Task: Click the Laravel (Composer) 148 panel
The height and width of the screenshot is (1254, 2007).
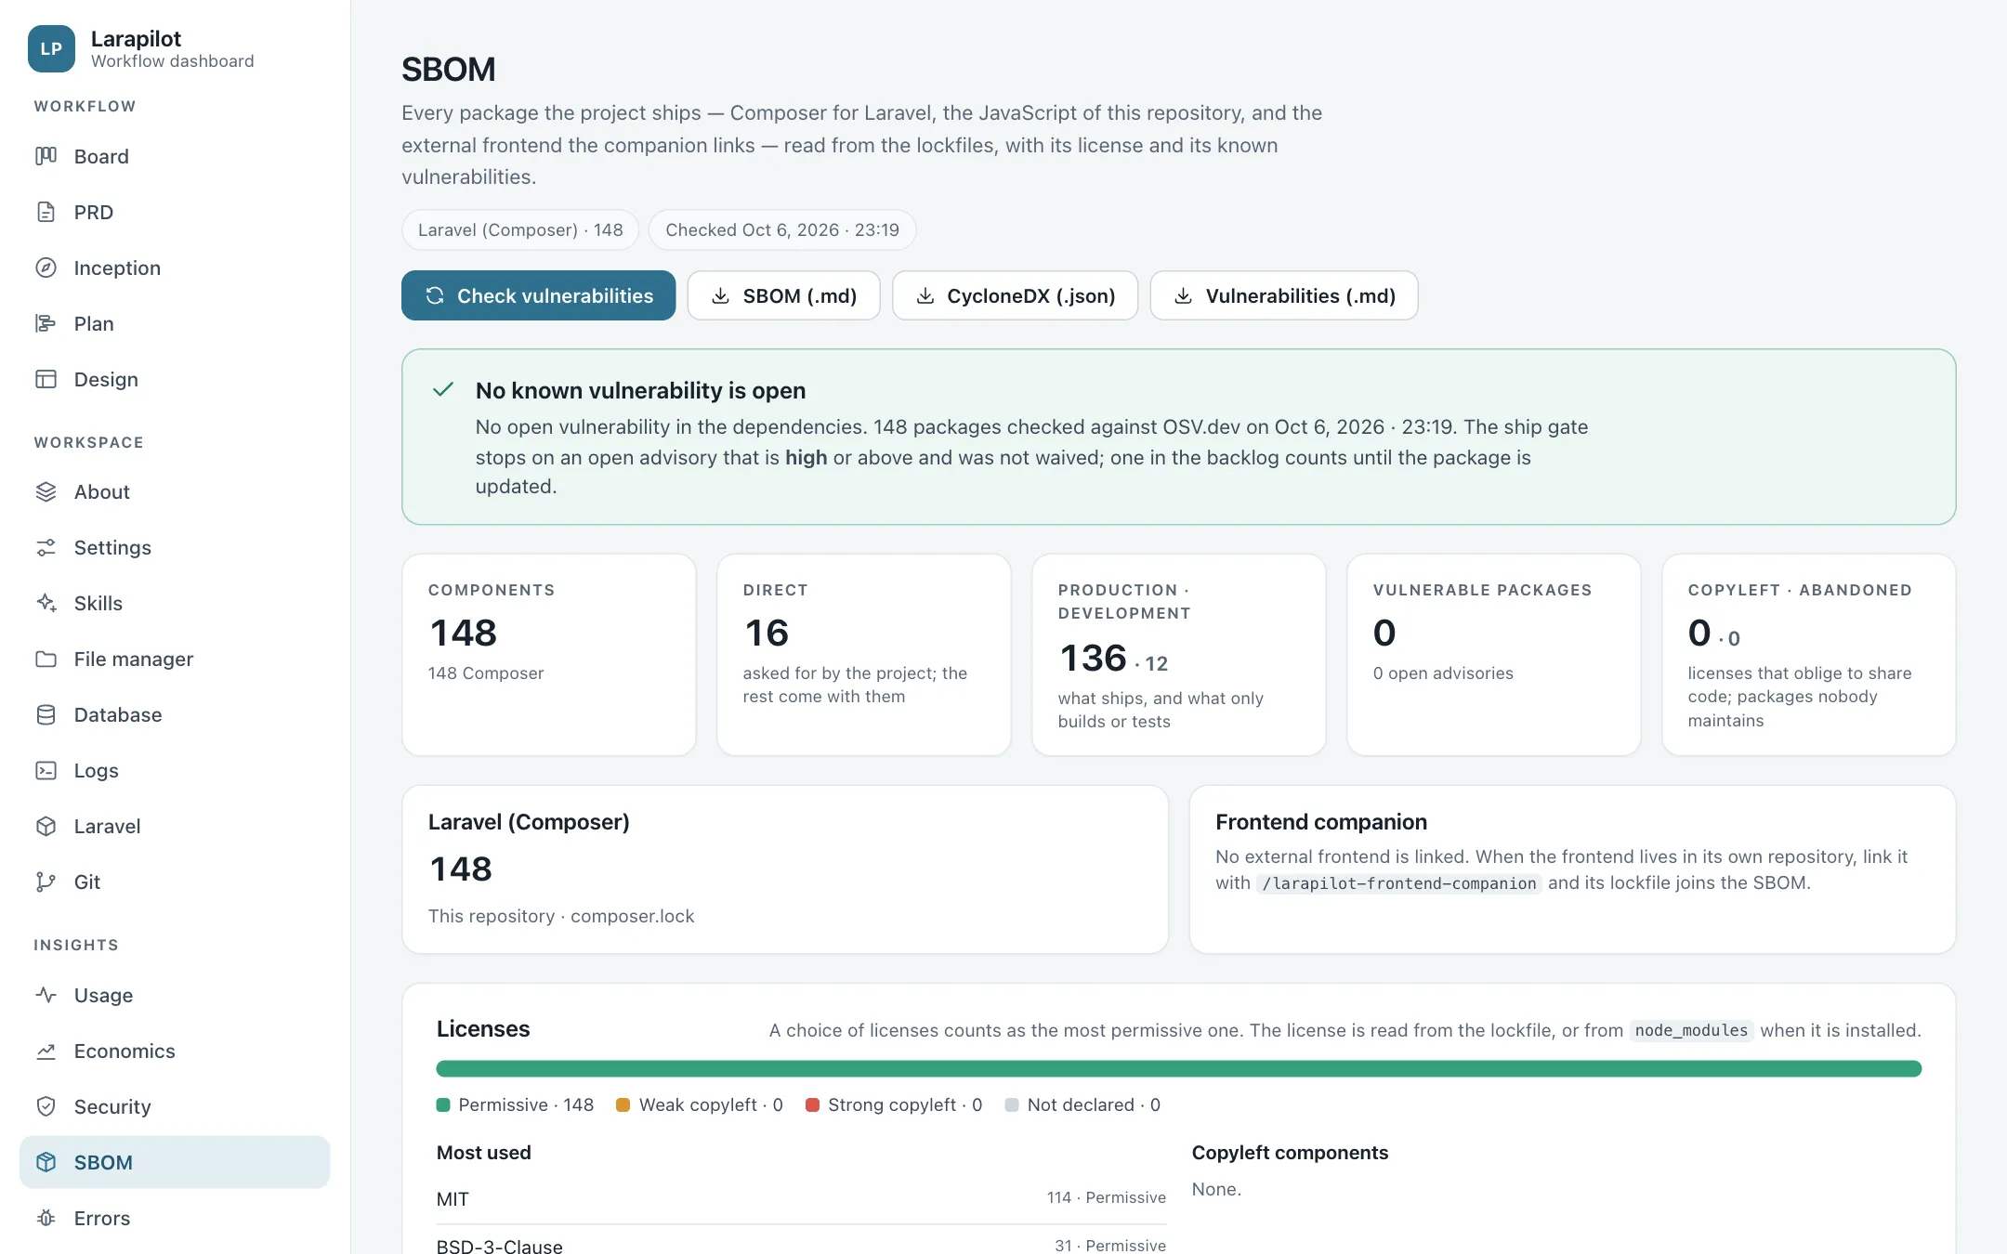Action: 785,869
